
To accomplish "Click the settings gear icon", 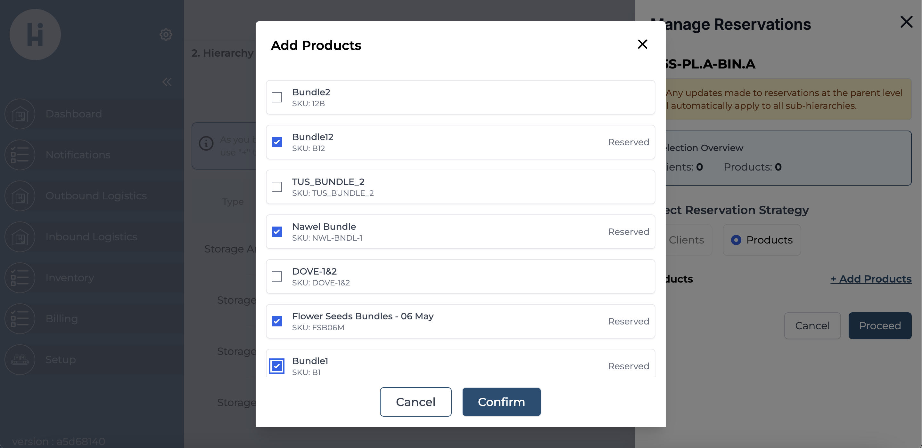I will (x=166, y=35).
